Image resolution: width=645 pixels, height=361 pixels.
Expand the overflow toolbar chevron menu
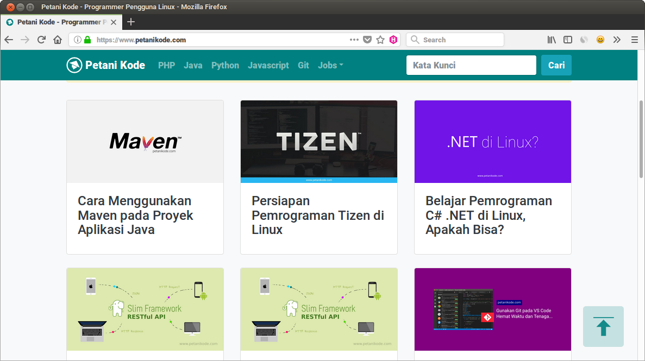point(617,40)
